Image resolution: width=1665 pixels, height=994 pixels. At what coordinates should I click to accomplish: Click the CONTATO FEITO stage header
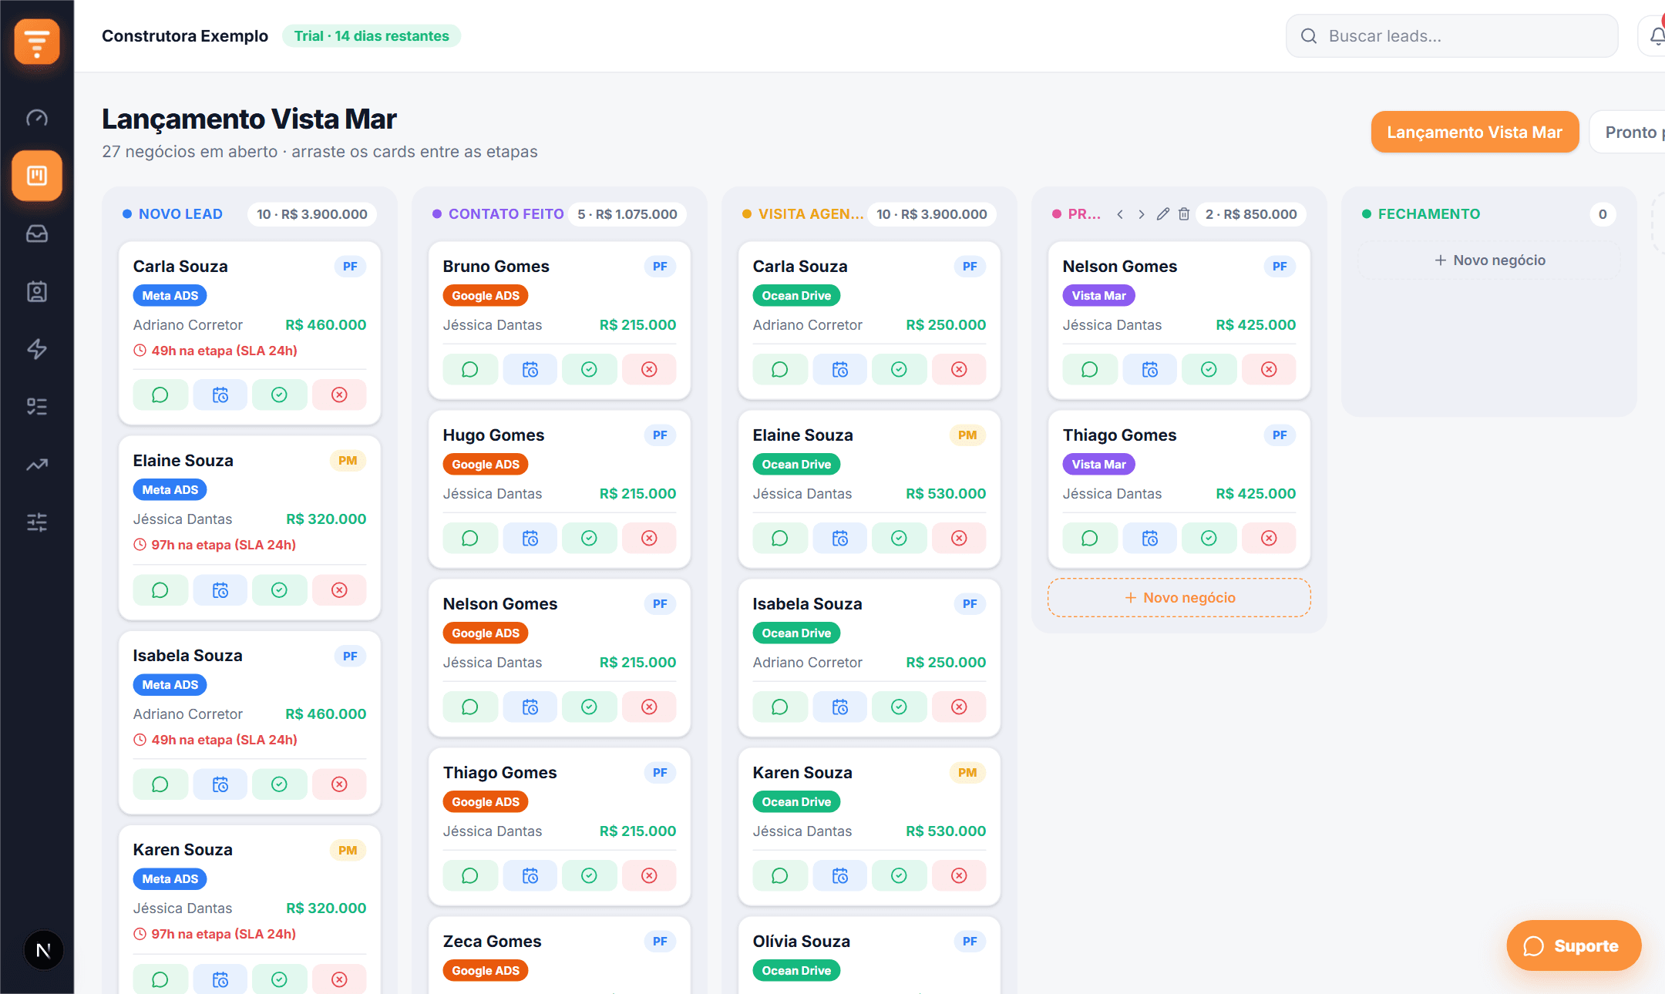[506, 214]
